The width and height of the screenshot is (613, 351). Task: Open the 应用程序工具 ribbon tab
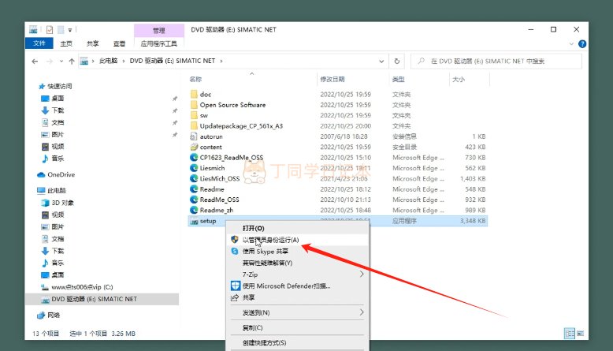pyautogui.click(x=158, y=43)
